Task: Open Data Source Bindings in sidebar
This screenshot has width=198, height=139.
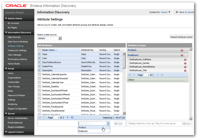Action: (18, 42)
